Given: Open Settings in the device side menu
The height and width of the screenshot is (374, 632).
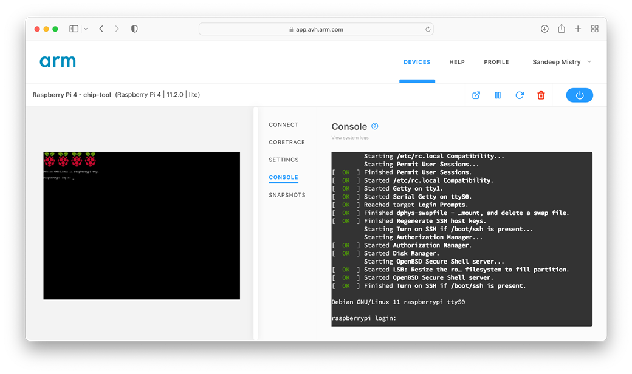Looking at the screenshot, I should click(284, 160).
